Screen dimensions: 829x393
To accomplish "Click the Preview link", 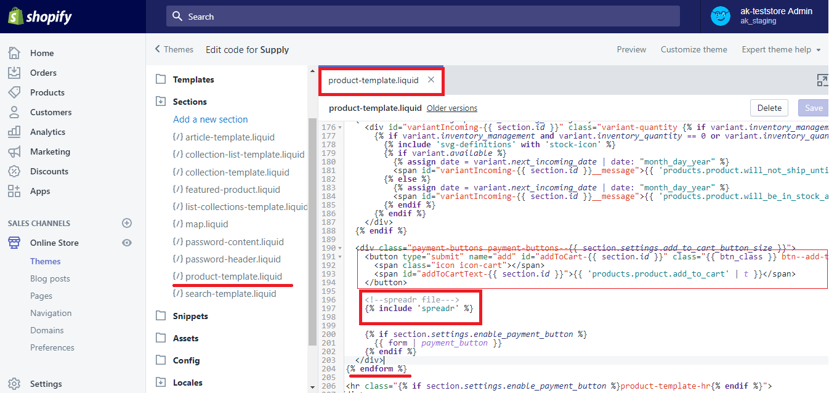I will [631, 49].
